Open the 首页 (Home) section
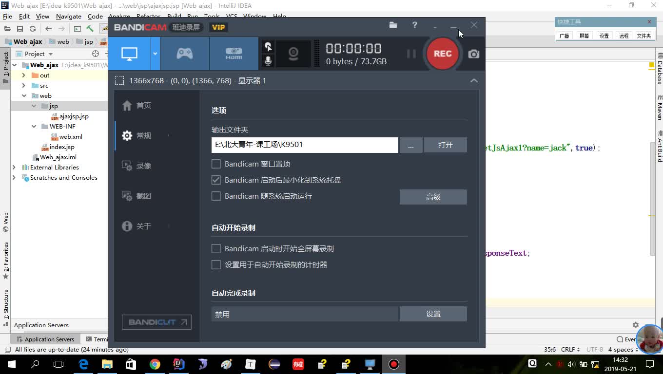This screenshot has width=663, height=374. [136, 106]
